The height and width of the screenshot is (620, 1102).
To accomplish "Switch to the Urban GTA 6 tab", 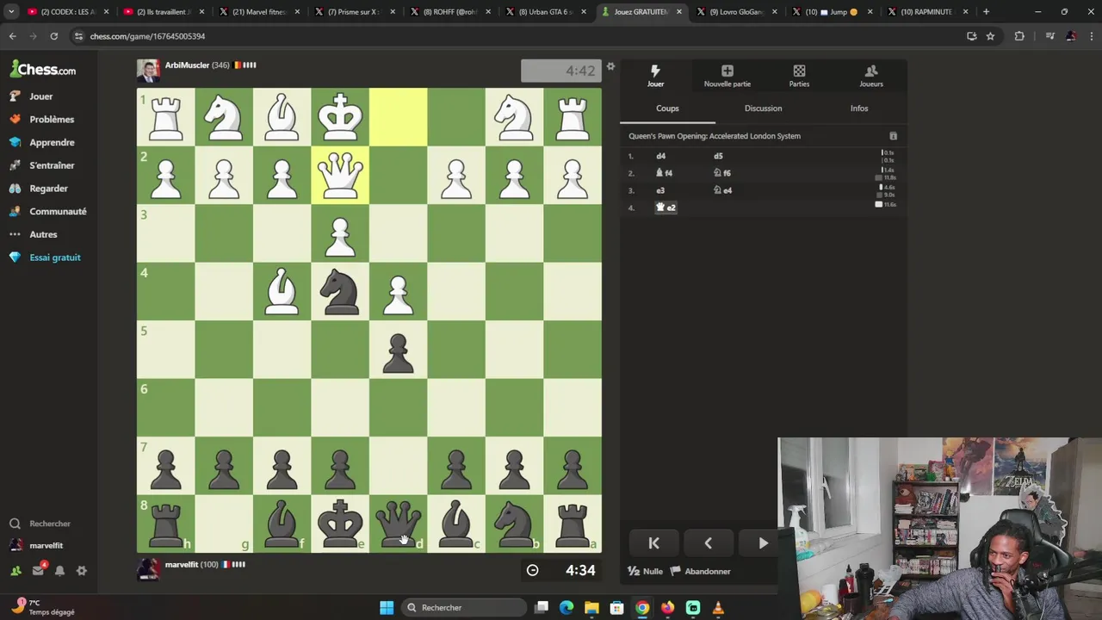I will [x=546, y=12].
